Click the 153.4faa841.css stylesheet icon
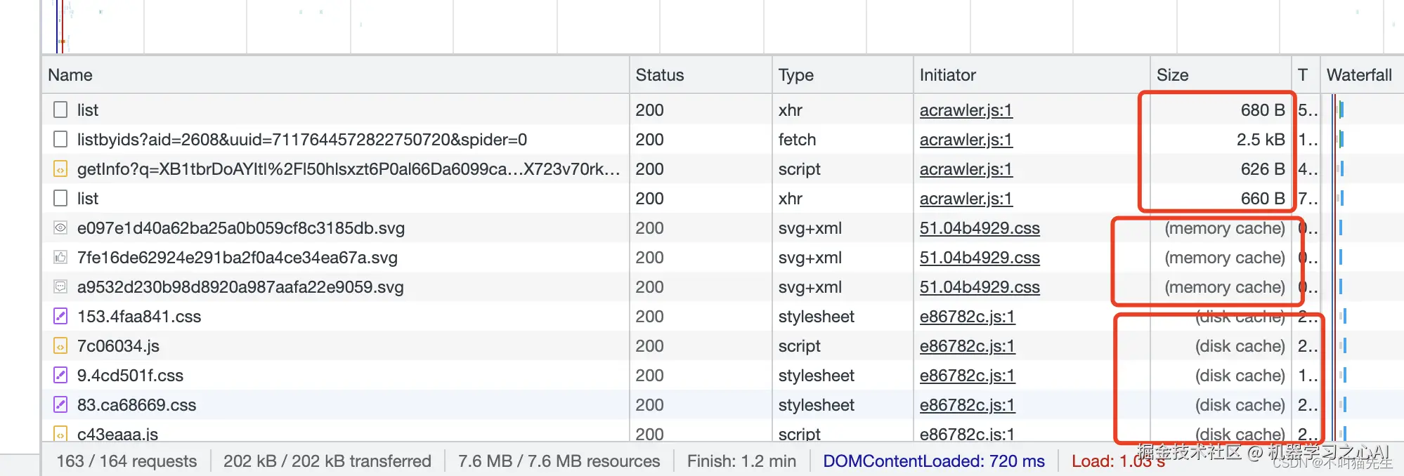The image size is (1404, 476). (x=61, y=317)
